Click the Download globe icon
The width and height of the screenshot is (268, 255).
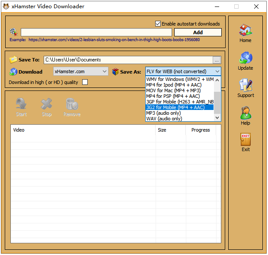[13, 72]
